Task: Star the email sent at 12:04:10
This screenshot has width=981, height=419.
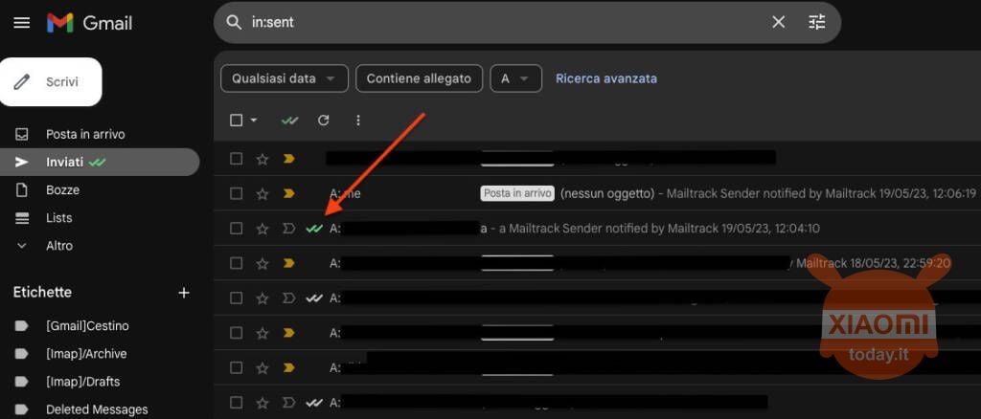Action: click(262, 230)
